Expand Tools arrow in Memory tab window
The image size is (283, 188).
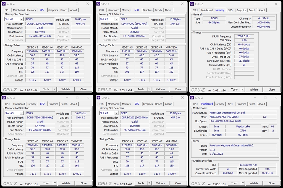(x=243, y=89)
